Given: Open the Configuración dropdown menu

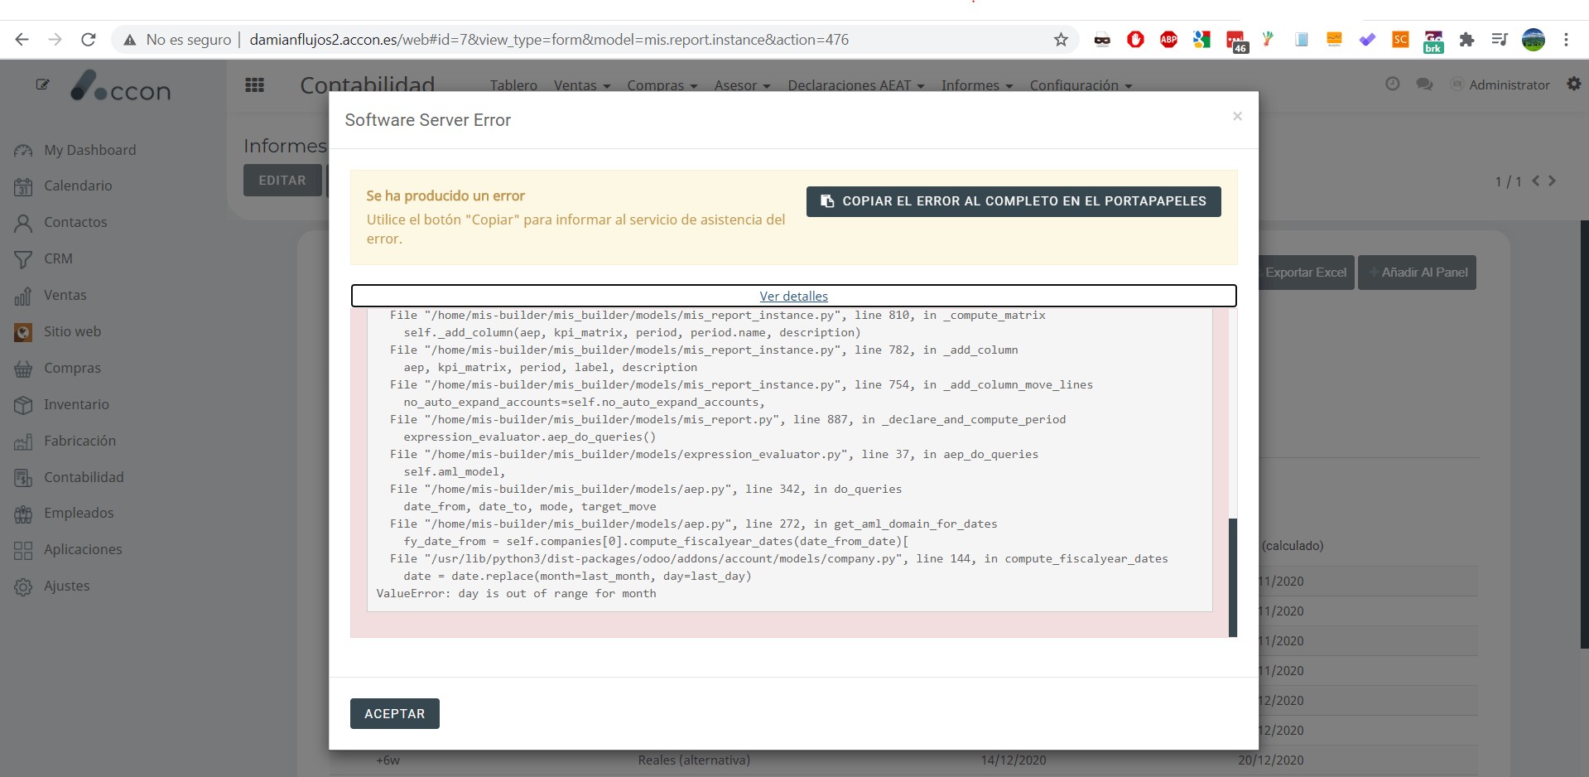Looking at the screenshot, I should click(1080, 85).
